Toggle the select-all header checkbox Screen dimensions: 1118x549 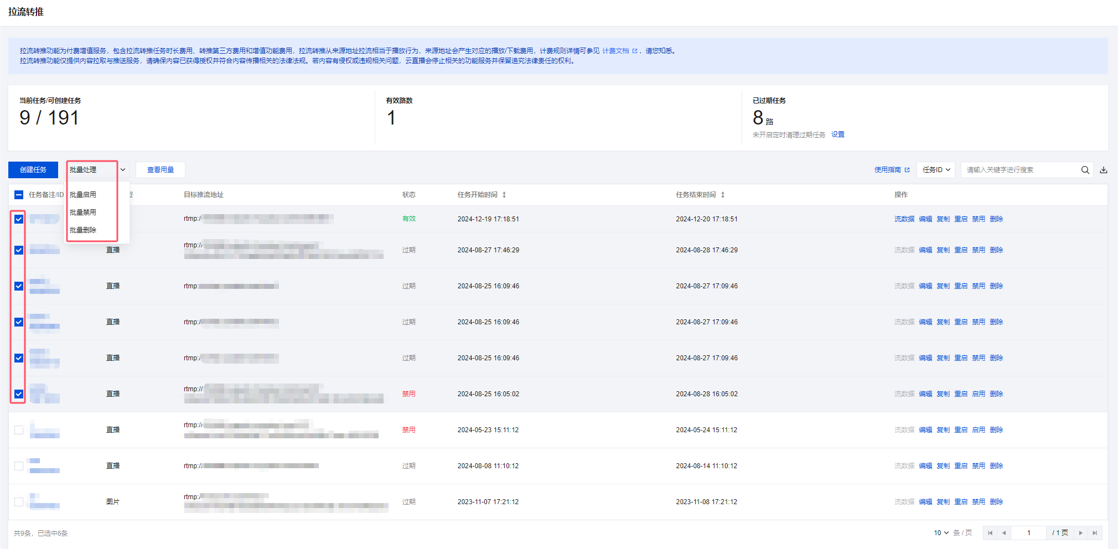pos(19,195)
